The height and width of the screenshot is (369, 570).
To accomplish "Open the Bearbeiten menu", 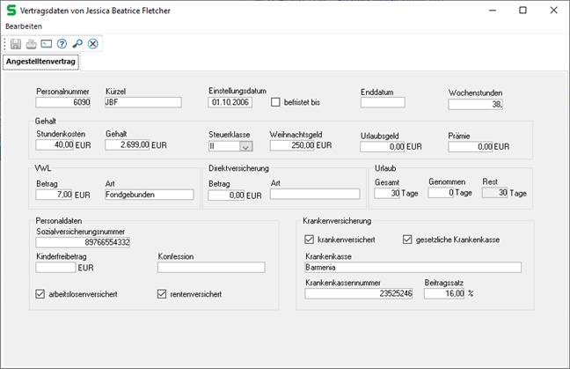I will pos(24,26).
